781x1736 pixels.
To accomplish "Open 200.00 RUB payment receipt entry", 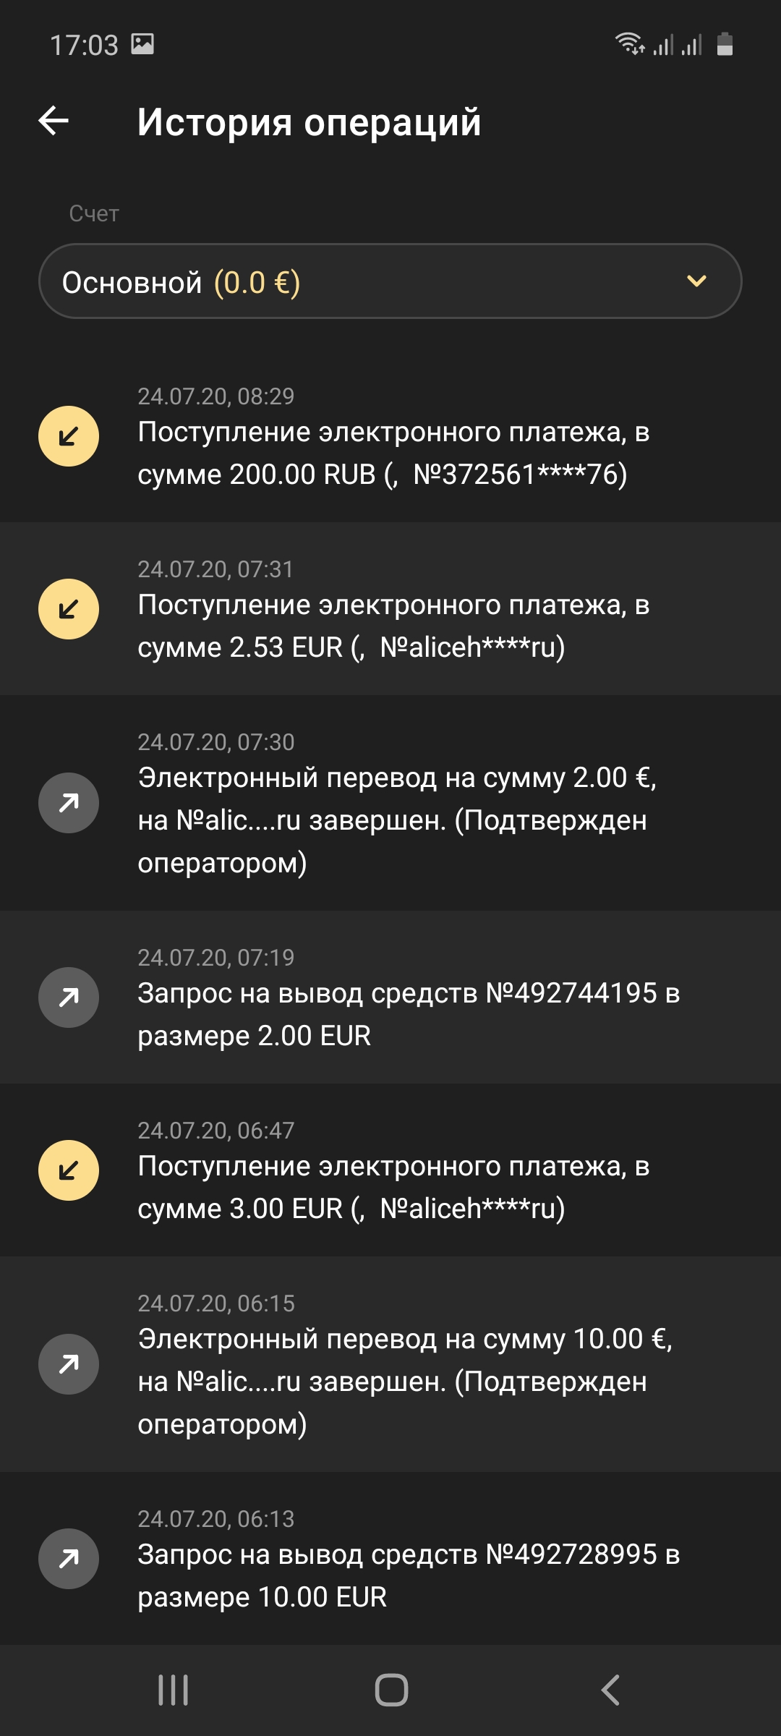I will pos(394,453).
